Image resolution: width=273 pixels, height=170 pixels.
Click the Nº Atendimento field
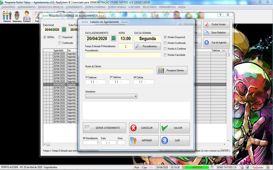click(x=91, y=142)
